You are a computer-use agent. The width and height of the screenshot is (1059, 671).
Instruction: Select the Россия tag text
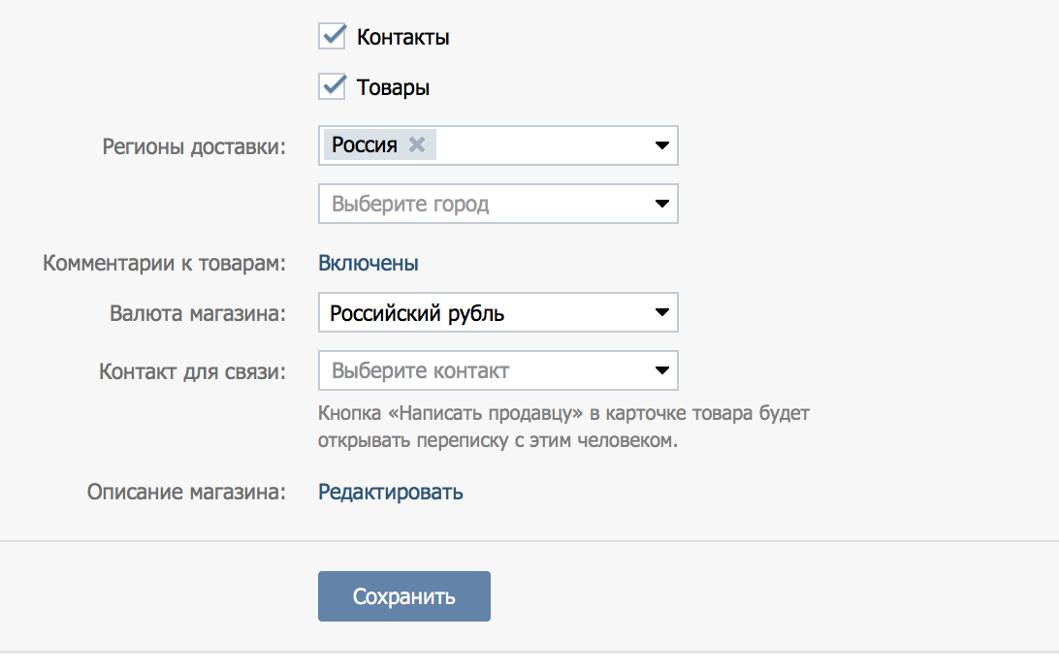[x=364, y=144]
